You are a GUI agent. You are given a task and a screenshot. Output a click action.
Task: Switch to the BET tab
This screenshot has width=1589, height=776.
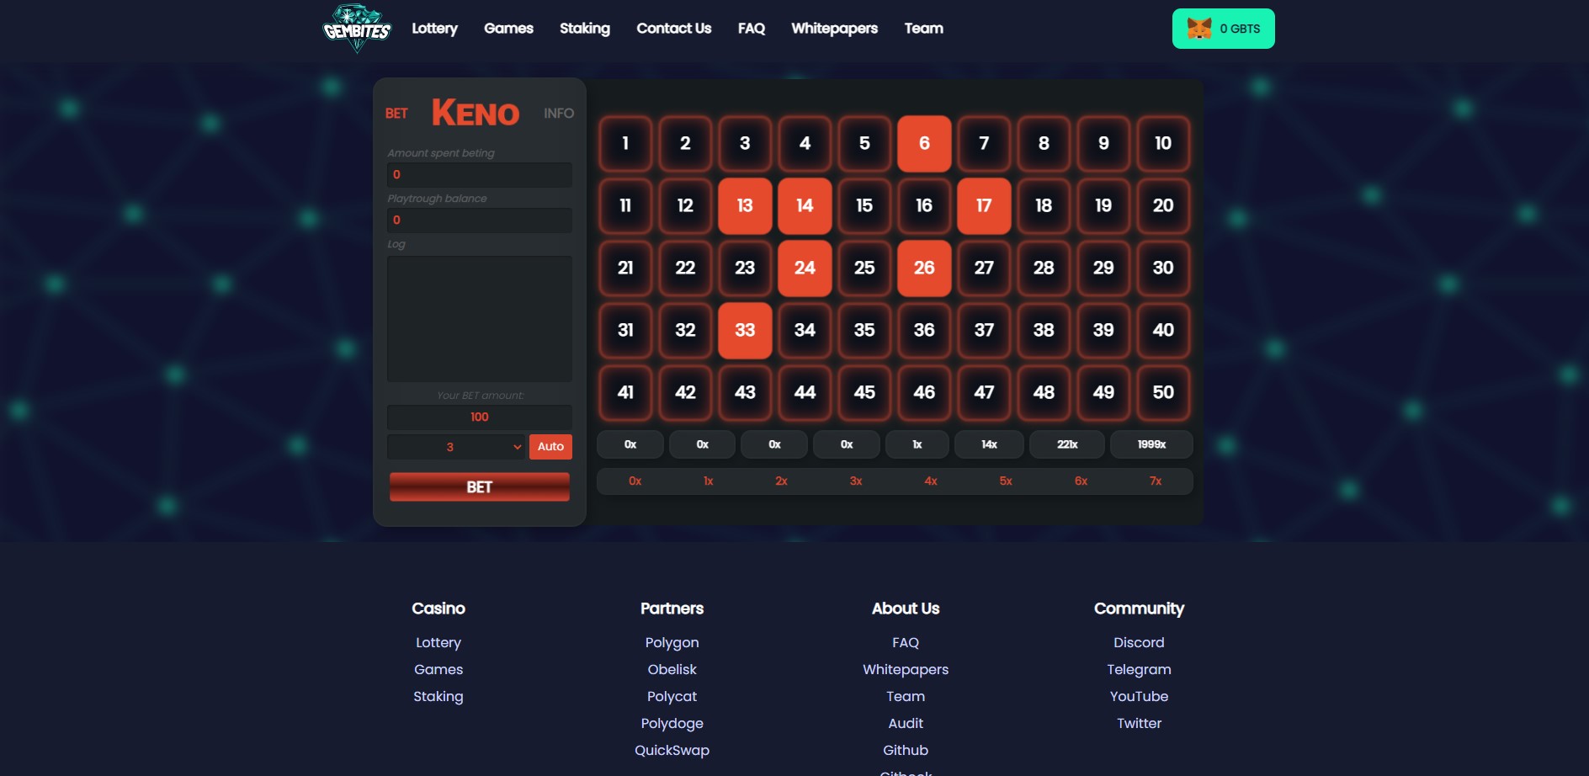point(396,114)
